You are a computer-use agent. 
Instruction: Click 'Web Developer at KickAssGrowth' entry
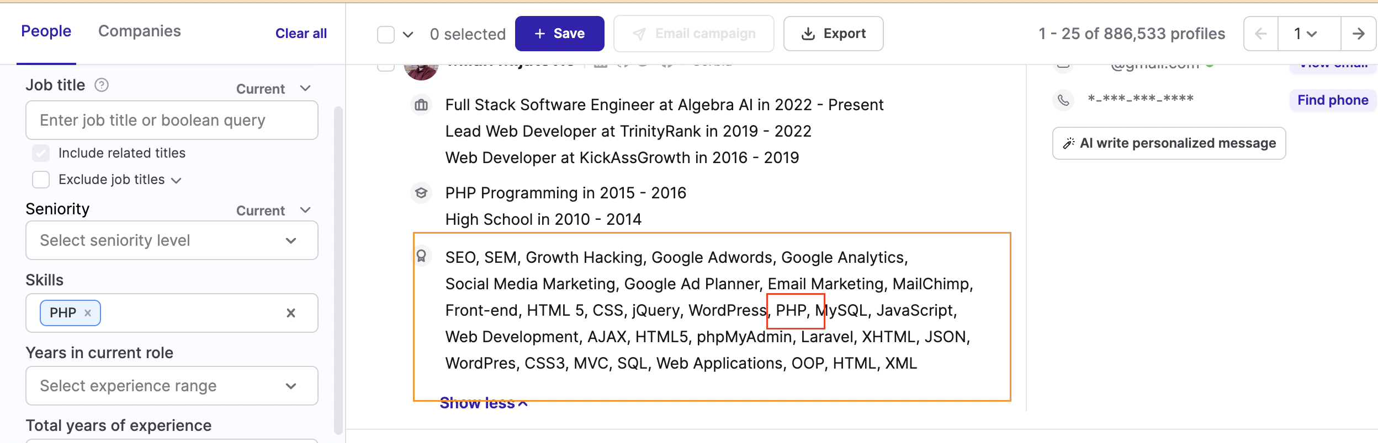[x=622, y=158]
